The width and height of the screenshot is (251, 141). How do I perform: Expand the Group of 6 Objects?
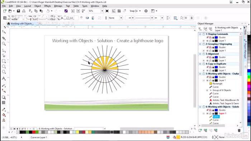tap(207, 90)
